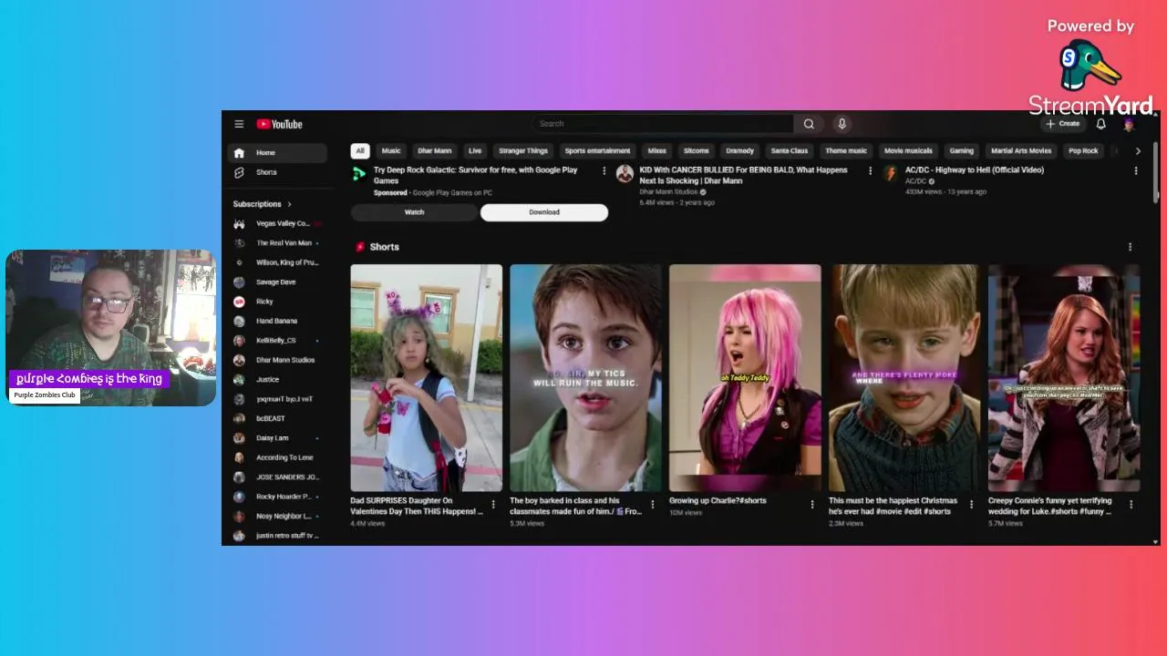1167x656 pixels.
Task: Select the Theme music filter chip
Action: 846,151
